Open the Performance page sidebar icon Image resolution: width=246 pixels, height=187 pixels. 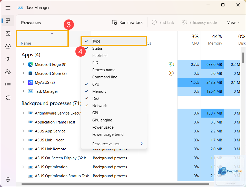tap(8, 34)
